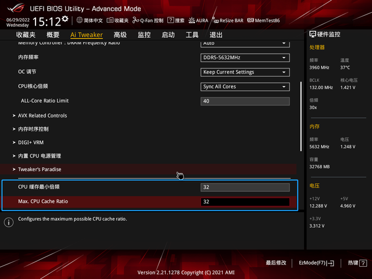This screenshot has height=279, width=372.
Task: Open the Q-Fan control fan icon
Action: click(x=135, y=20)
